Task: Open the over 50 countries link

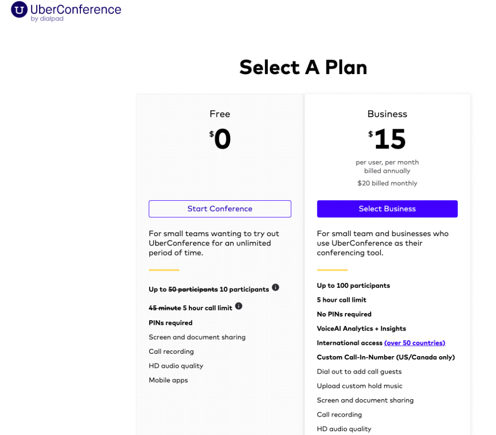Action: click(x=415, y=343)
